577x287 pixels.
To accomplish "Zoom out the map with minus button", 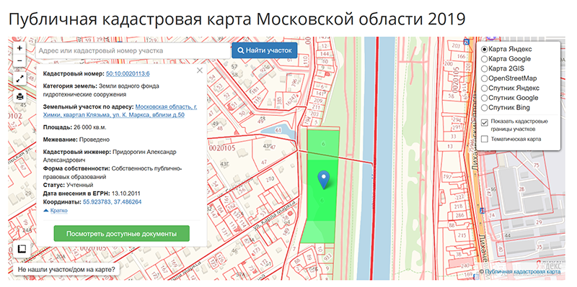I will coord(19,60).
